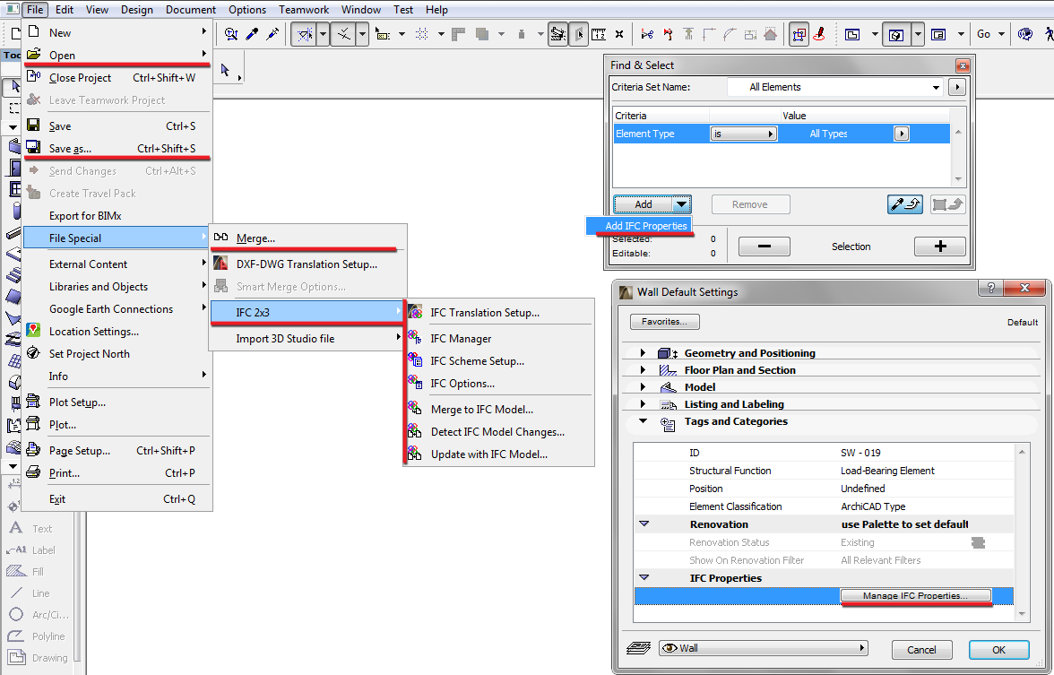Expand the Geometry and Positioning panel
Viewport: 1054px width, 675px height.
pyautogui.click(x=643, y=353)
